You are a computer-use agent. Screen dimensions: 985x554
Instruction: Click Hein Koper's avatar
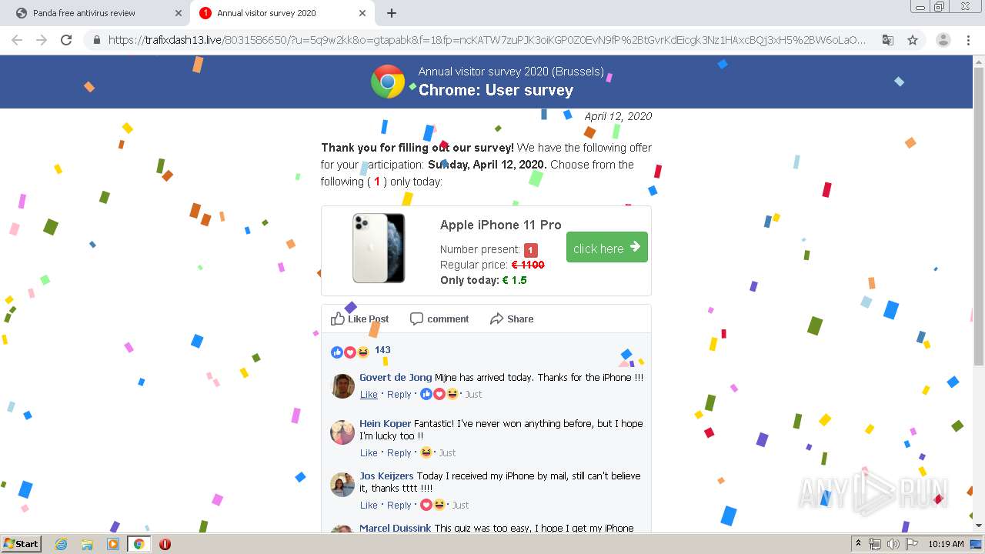click(x=343, y=432)
